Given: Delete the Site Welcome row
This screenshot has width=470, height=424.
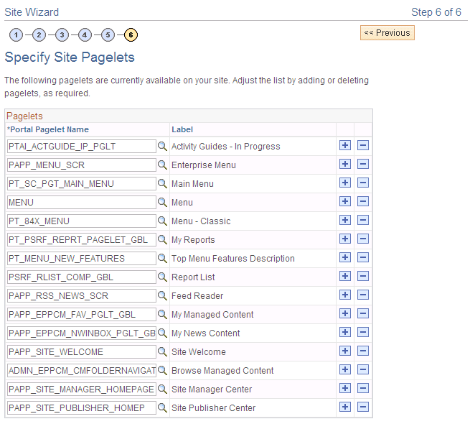Looking at the screenshot, I should pos(363,351).
